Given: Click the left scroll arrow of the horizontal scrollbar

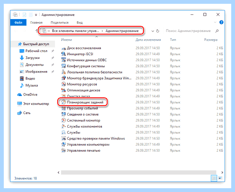Looking at the screenshot, I should [58, 173].
